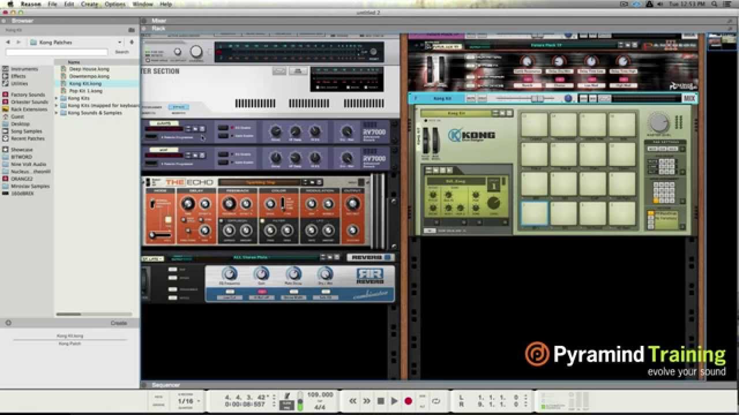The width and height of the screenshot is (739, 415).
Task: Click the Rewind button in the transport
Action: (353, 401)
